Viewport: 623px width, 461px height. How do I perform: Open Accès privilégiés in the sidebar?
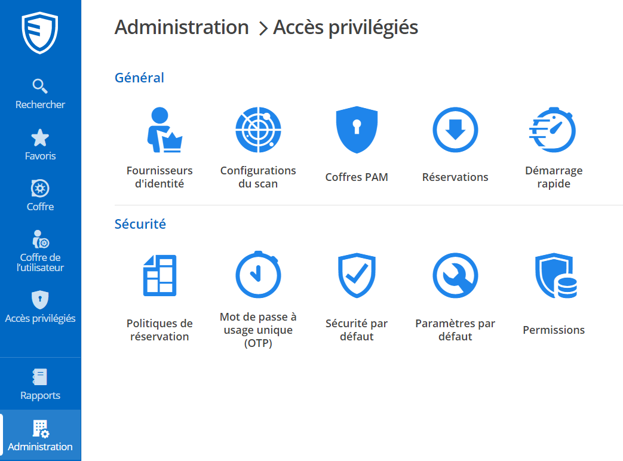tap(40, 308)
